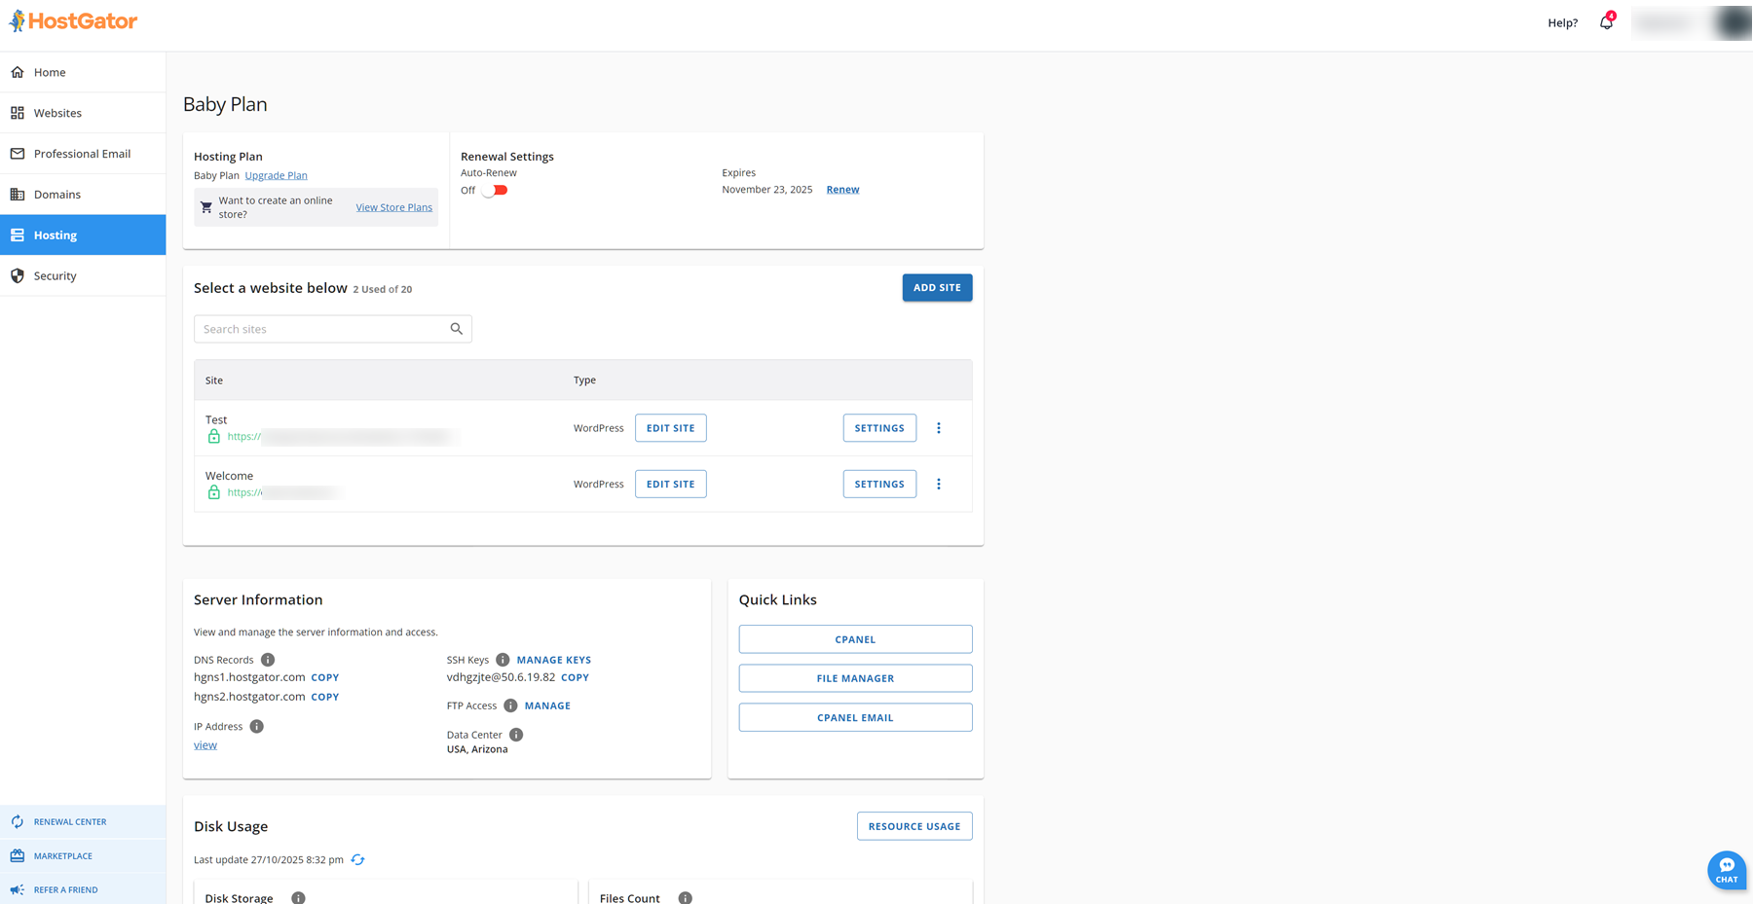Show info tooltip for SSH Keys
Viewport: 1753px width, 904px height.
503,660
